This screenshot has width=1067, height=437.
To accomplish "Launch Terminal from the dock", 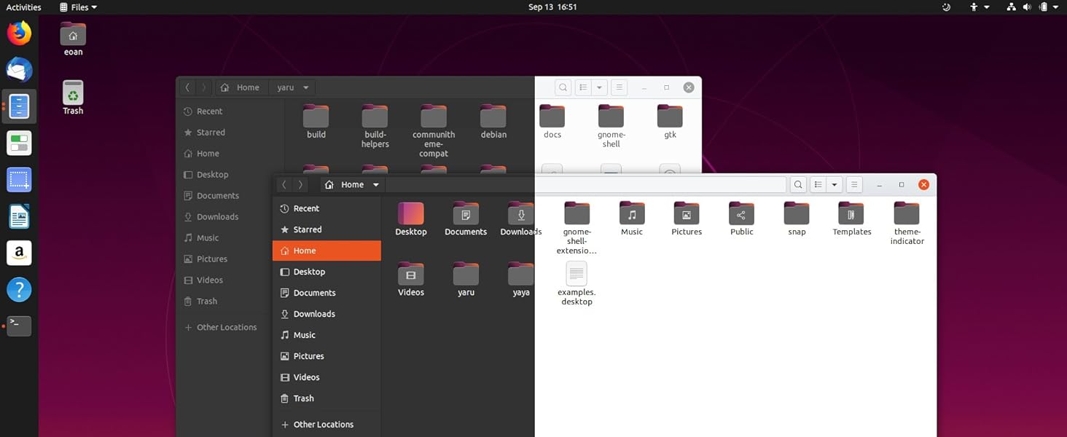I will tap(19, 326).
